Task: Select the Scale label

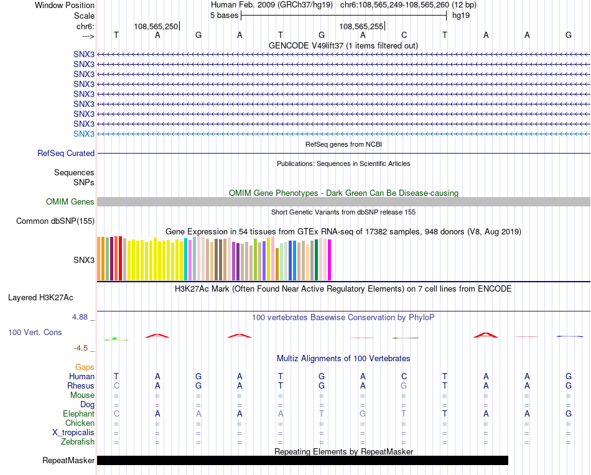Action: [84, 16]
